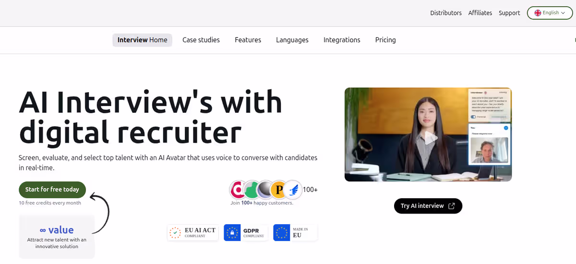576x264 pixels.
Task: Go to the Pricing menu item
Action: pos(385,40)
